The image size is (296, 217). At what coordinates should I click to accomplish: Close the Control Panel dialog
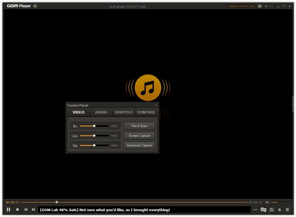(x=156, y=105)
